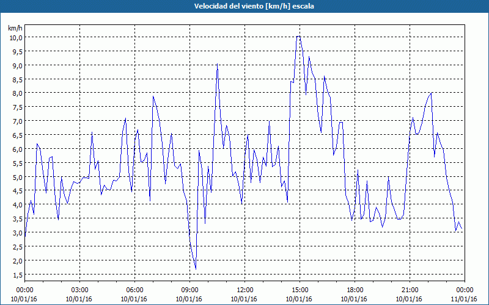Image resolution: width=489 pixels, height=305 pixels.
Task: Select the '8,0' y-axis value
Action: [x=17, y=93]
